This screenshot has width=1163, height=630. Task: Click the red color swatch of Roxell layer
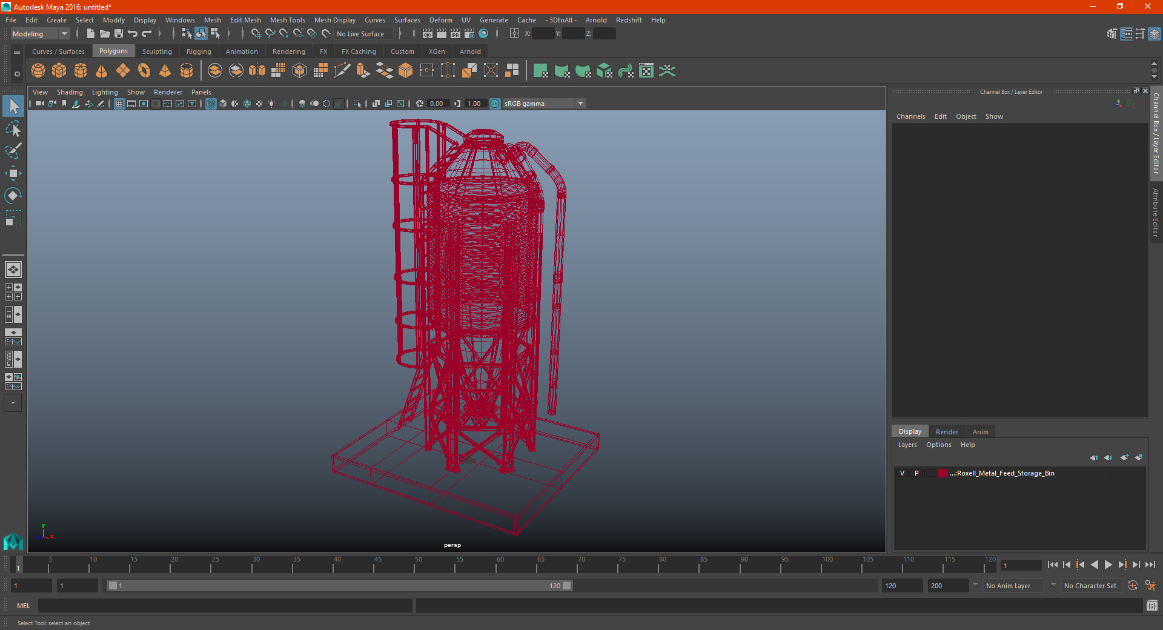(x=943, y=473)
